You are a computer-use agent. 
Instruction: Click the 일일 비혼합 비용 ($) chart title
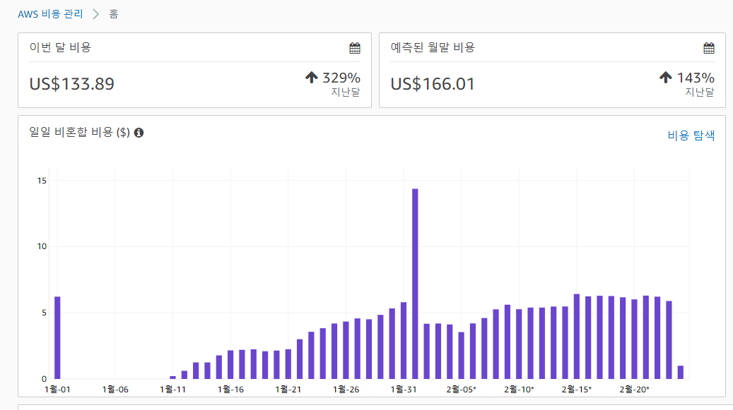tap(79, 133)
